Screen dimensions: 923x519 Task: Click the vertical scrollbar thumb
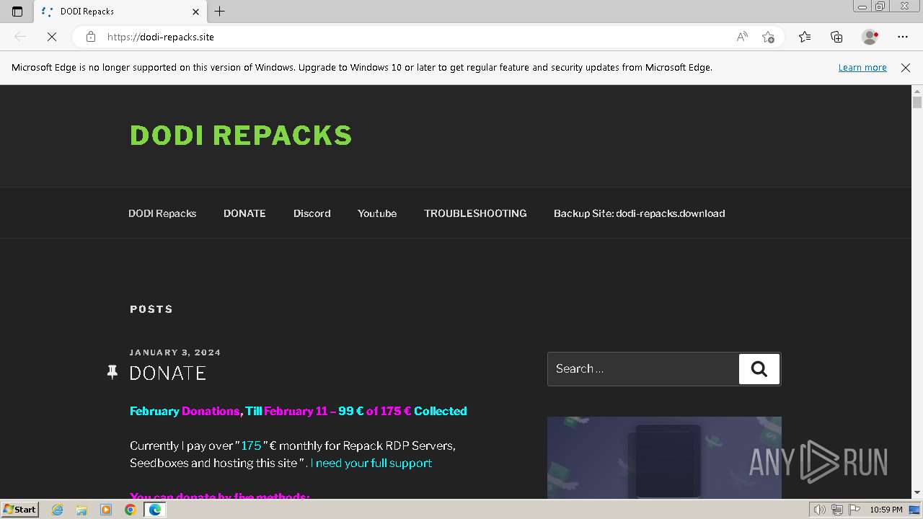(917, 102)
